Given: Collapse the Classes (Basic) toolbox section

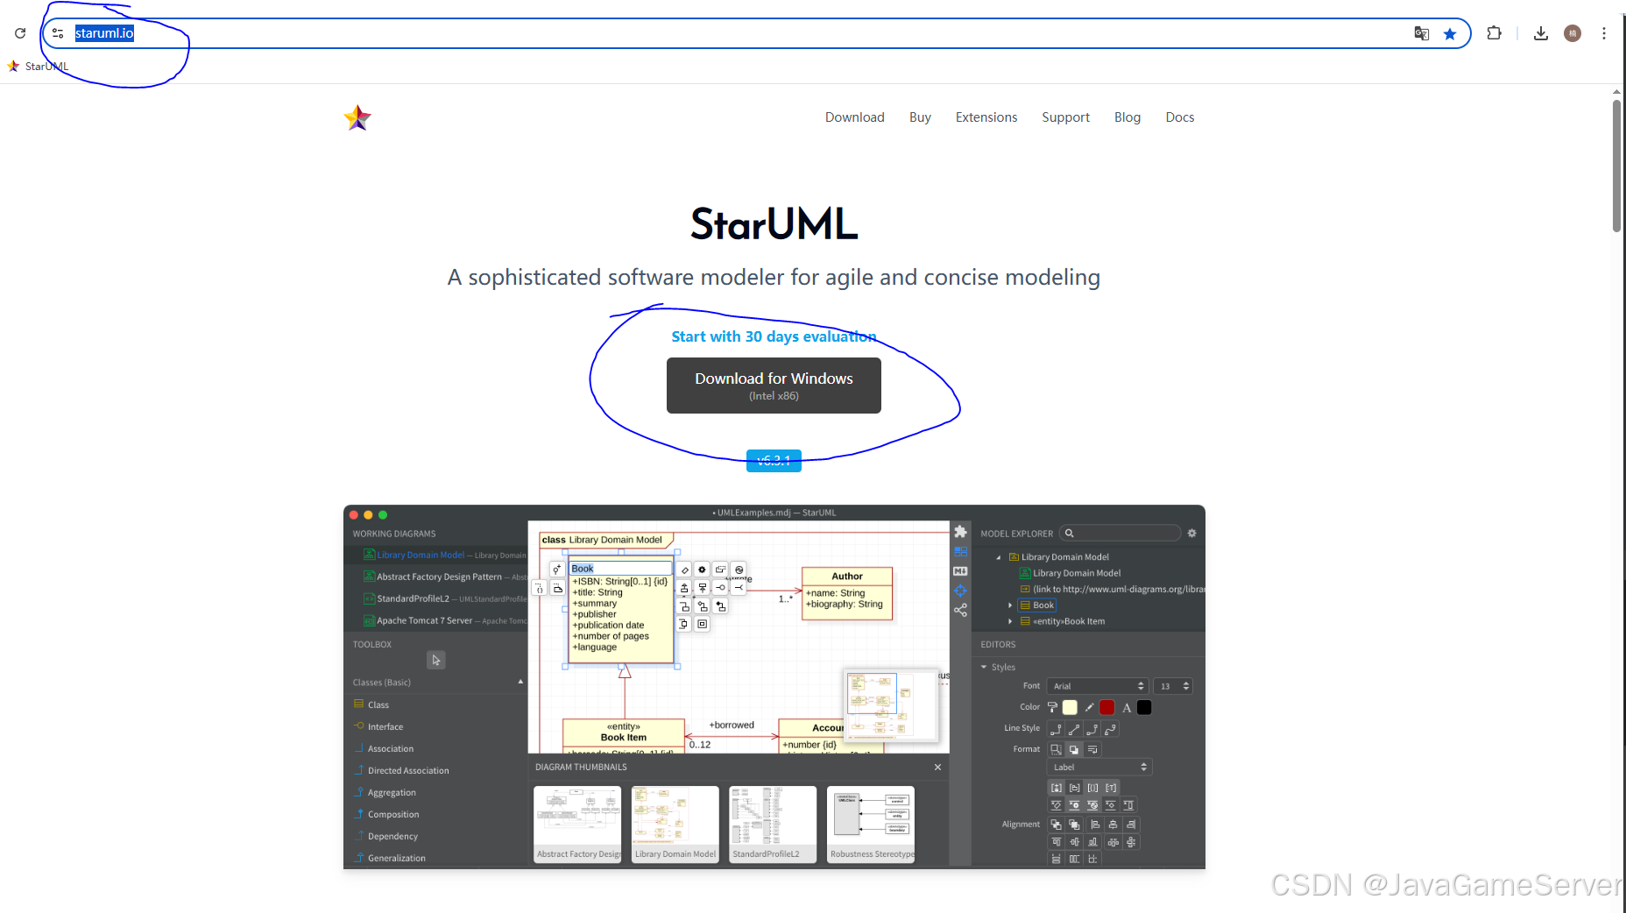Looking at the screenshot, I should pos(520,682).
